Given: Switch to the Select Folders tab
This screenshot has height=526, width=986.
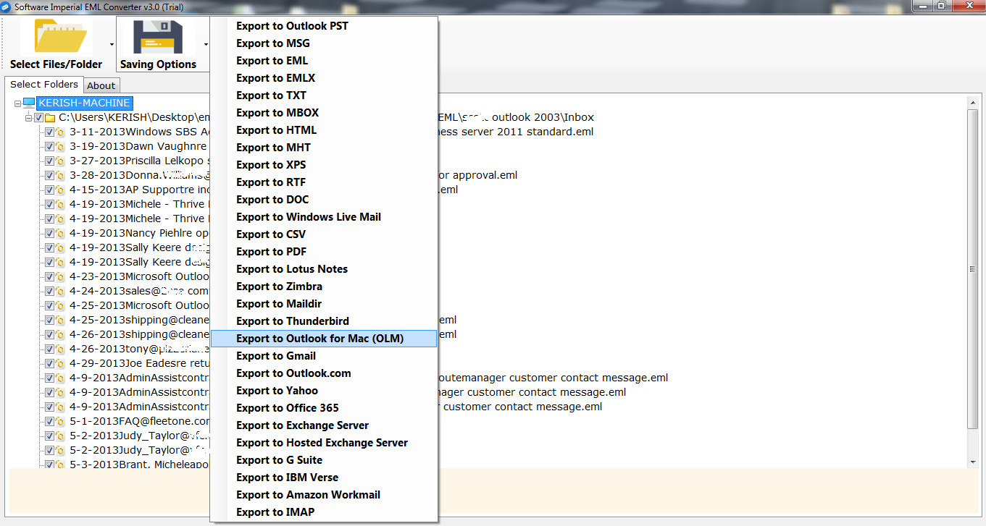Looking at the screenshot, I should click(x=44, y=84).
